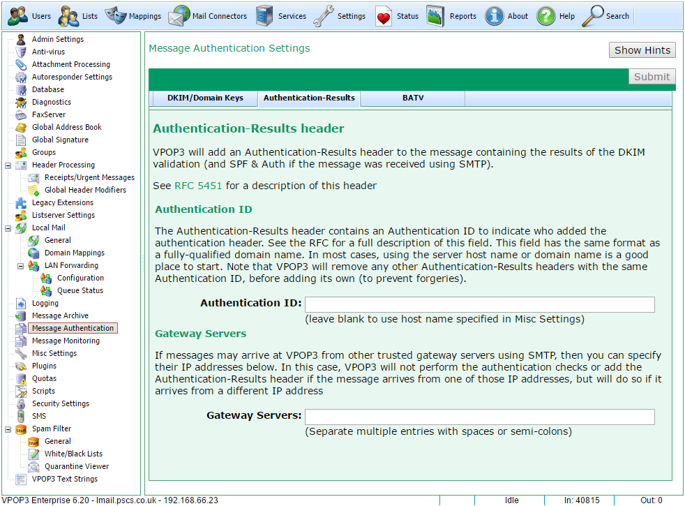The width and height of the screenshot is (685, 506).
Task: Click in the Authentication ID field
Action: coord(480,304)
